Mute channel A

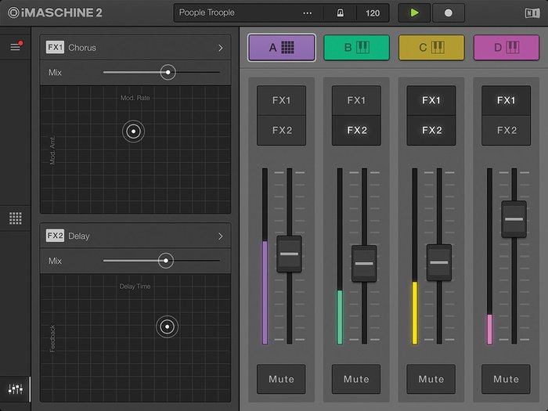tap(281, 379)
